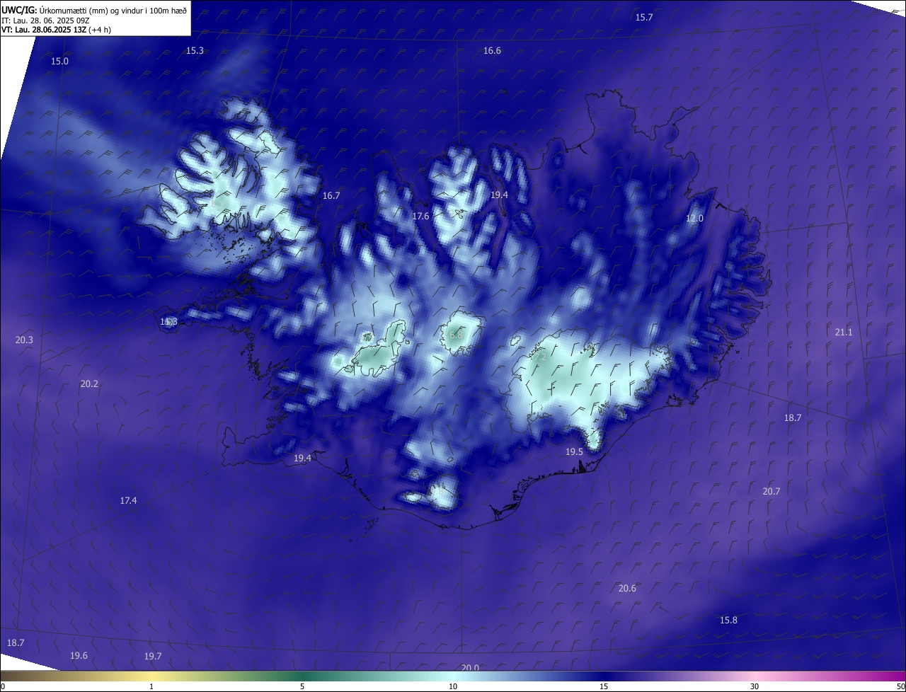Click the 'IT: Lau. 28. 06. 2025 09Z' line
This screenshot has width=906, height=692.
pos(45,21)
